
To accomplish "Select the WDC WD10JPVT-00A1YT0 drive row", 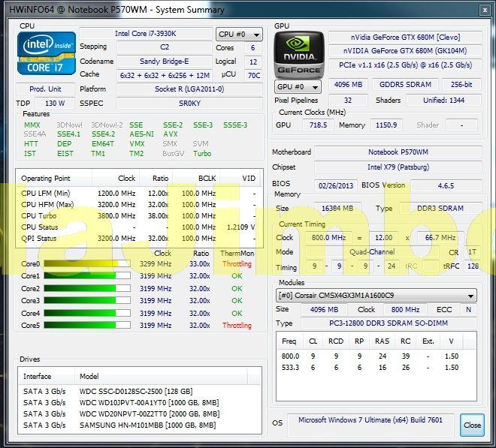I will (140, 403).
